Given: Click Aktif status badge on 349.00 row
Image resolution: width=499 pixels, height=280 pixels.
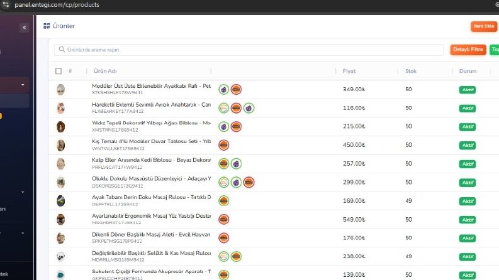Looking at the screenshot, I should [468, 90].
